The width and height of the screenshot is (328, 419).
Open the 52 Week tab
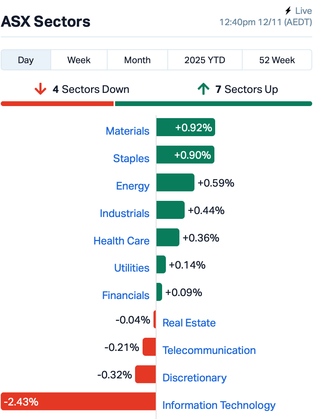pos(277,60)
